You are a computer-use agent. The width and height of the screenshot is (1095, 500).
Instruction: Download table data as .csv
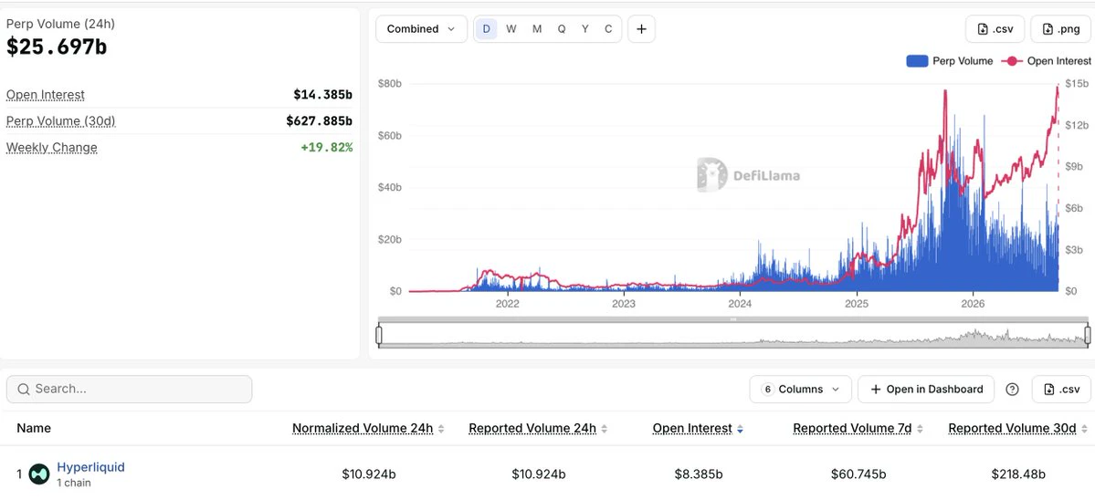[x=1061, y=389]
